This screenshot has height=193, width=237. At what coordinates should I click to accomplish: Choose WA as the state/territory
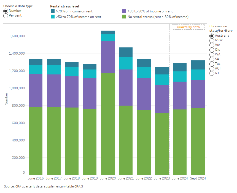coord(211,54)
